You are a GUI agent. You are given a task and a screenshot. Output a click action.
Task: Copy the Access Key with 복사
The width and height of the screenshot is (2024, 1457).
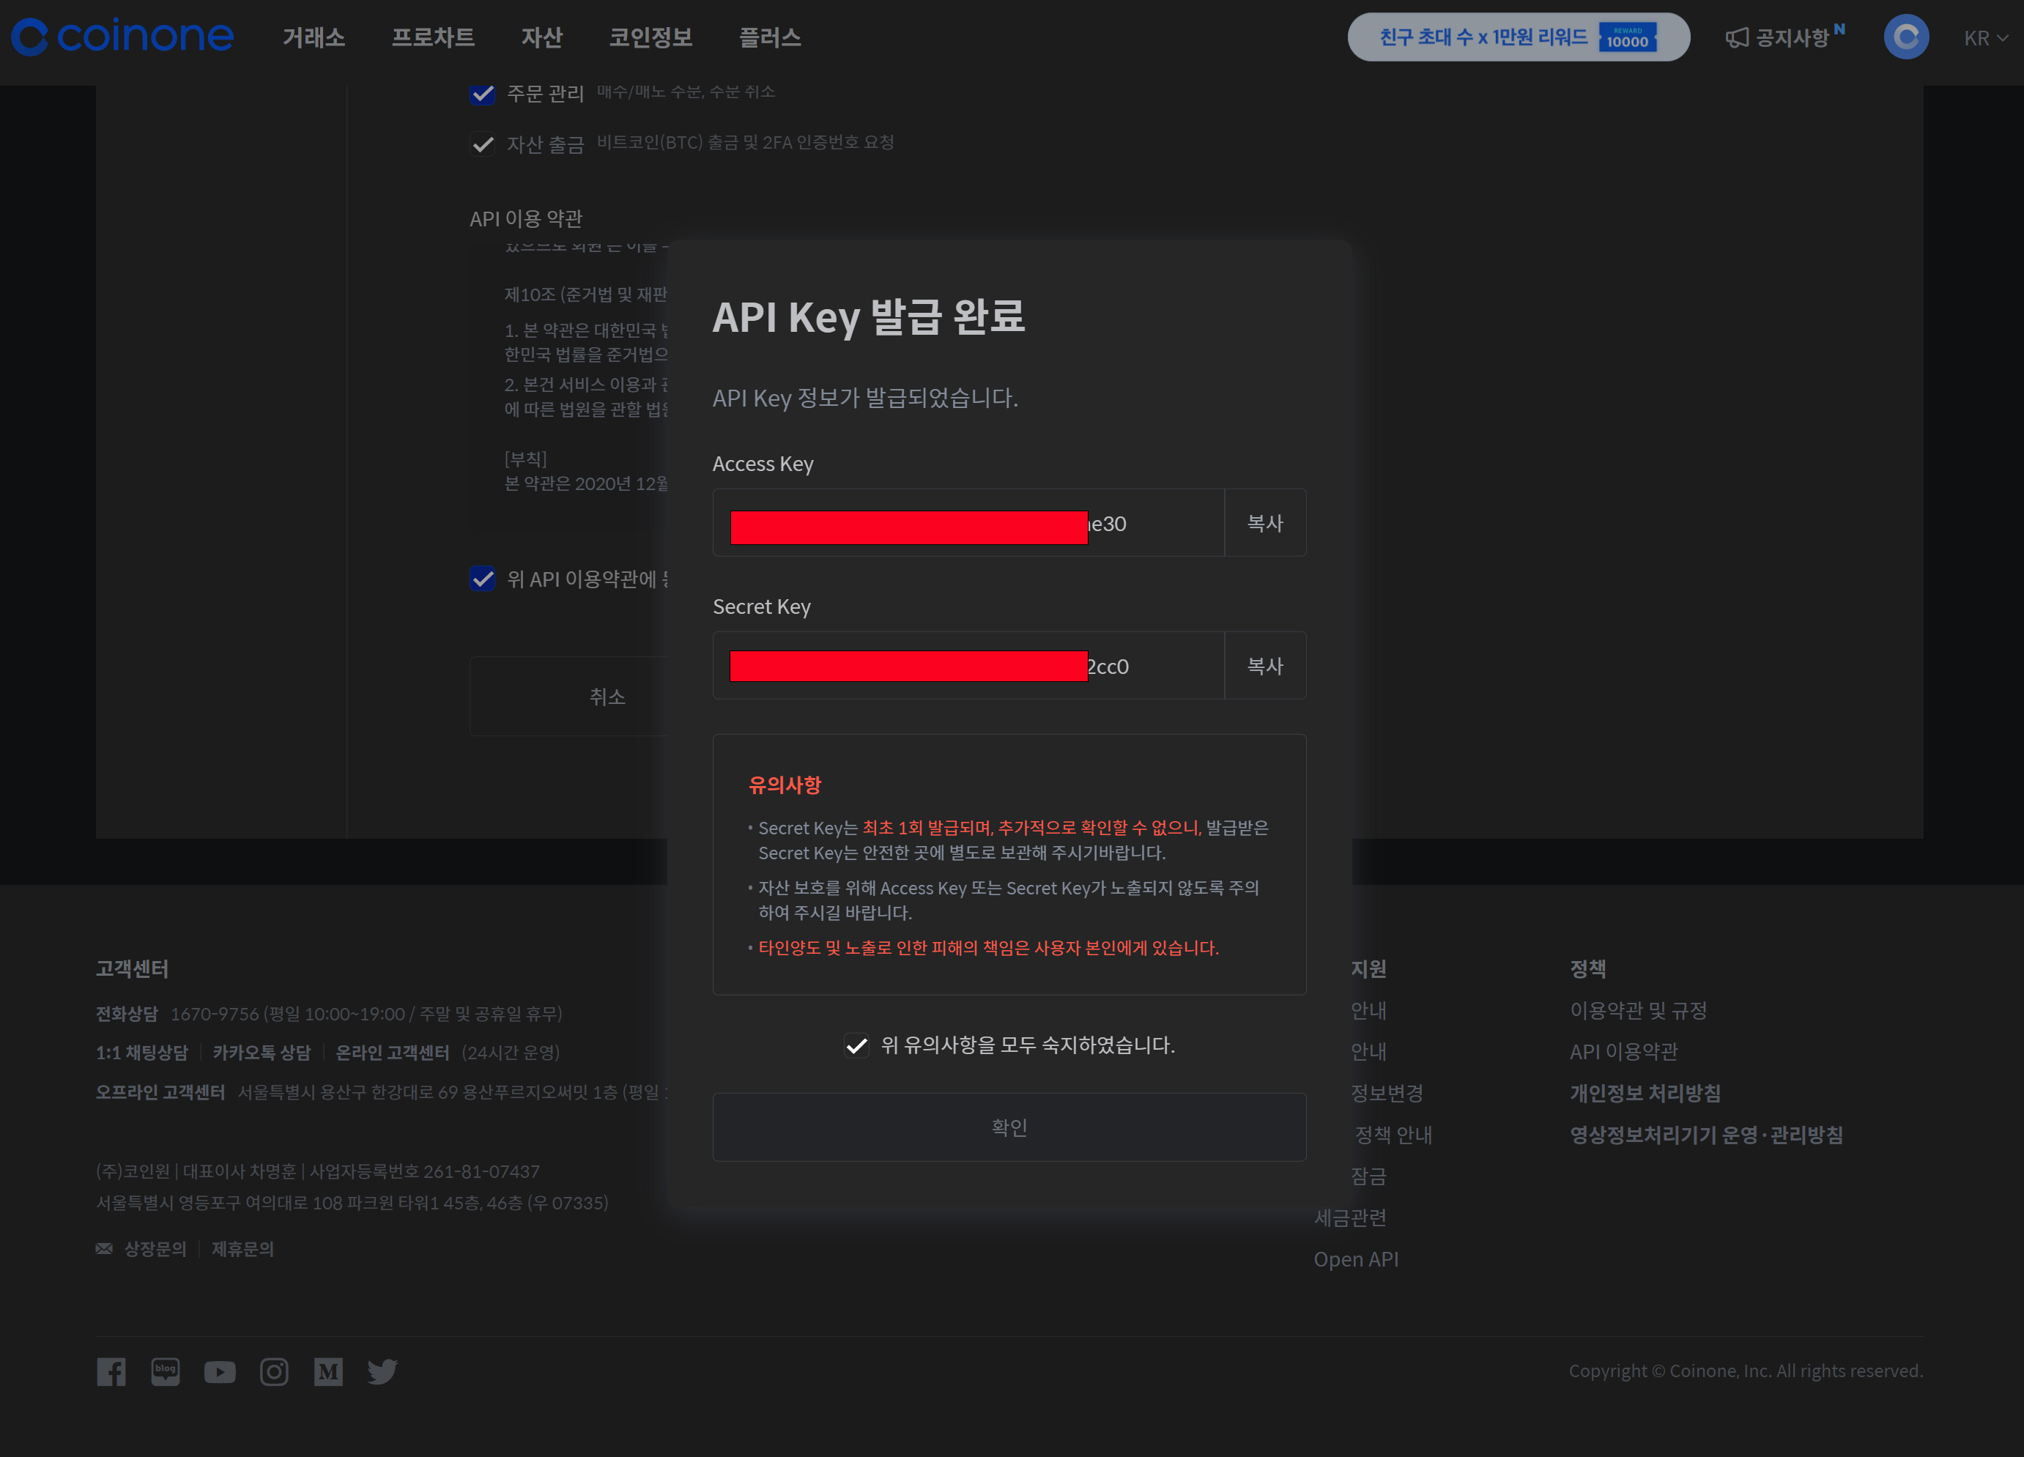1264,523
